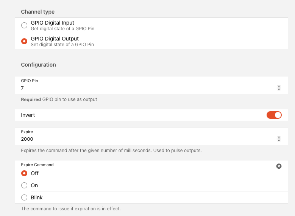Click into the GPIO Pin number field

click(148, 88)
